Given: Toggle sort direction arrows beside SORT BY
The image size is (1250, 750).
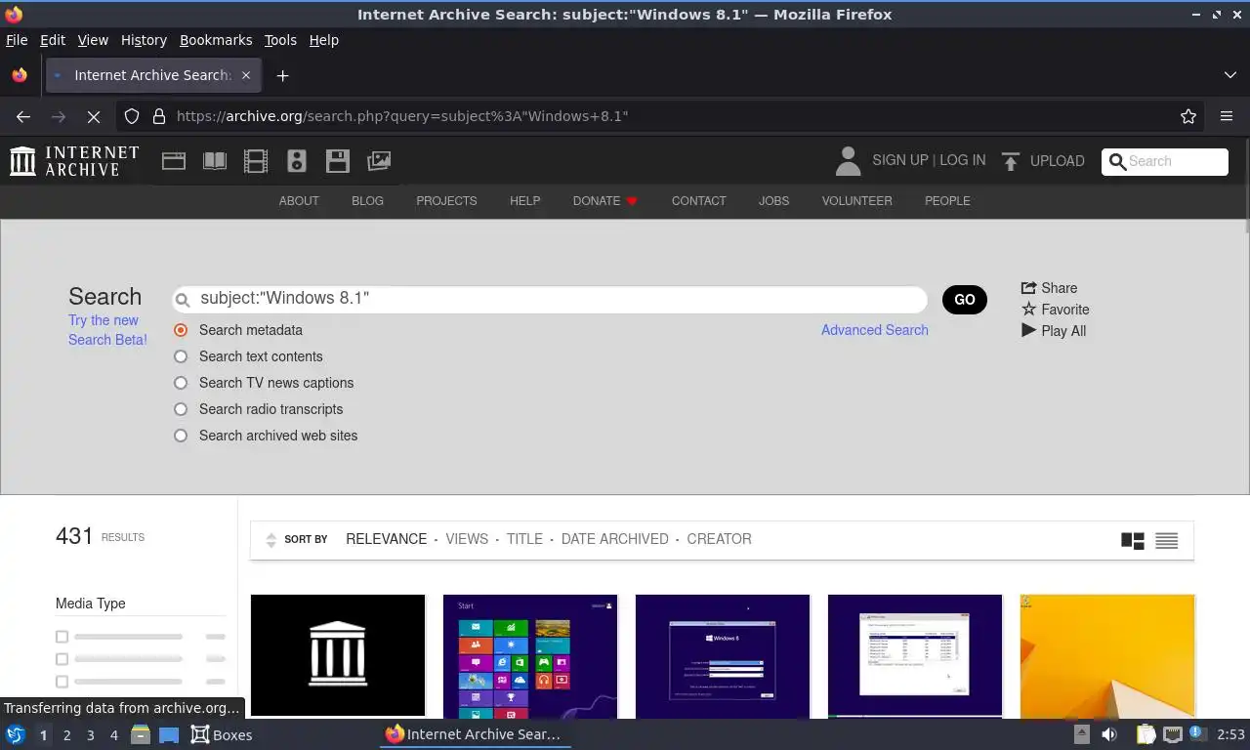Looking at the screenshot, I should (x=271, y=540).
